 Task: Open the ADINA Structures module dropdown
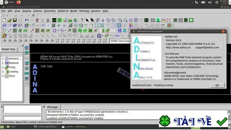point(120,41)
